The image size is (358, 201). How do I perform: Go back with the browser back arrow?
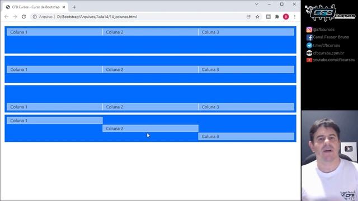pyautogui.click(x=6, y=17)
